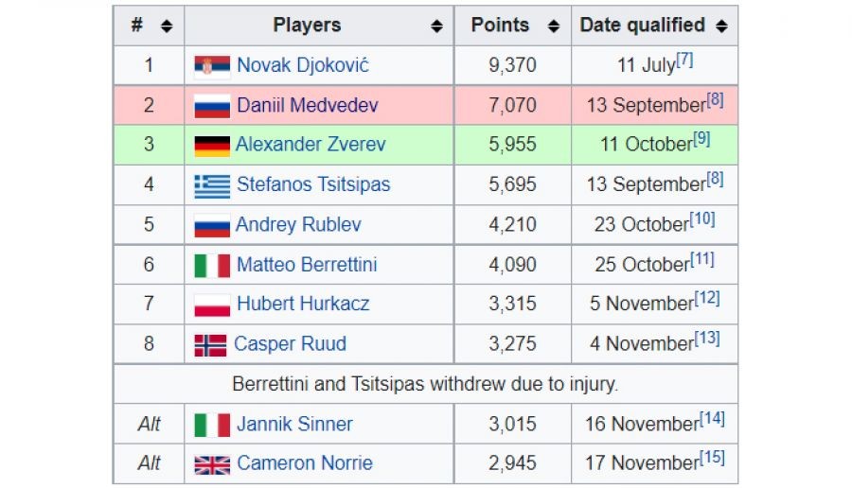852x488 pixels.
Task: Click the Italian flag beside Matteo Berrettini
Action: (212, 265)
